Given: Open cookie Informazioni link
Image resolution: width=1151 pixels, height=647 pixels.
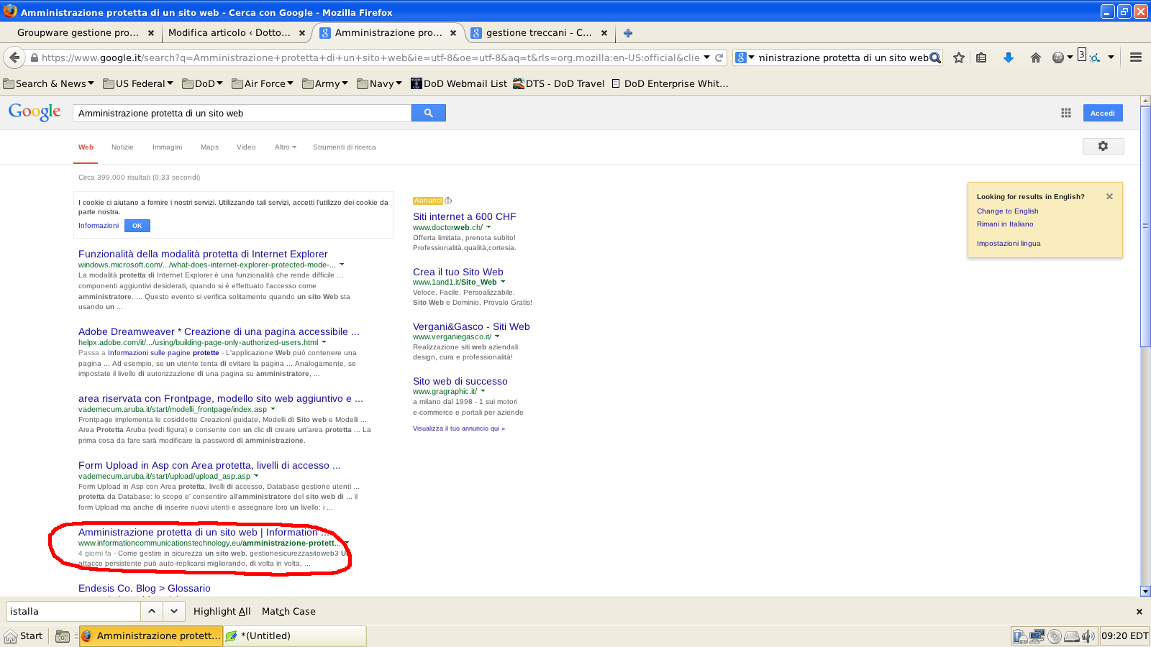Looking at the screenshot, I should (x=99, y=226).
